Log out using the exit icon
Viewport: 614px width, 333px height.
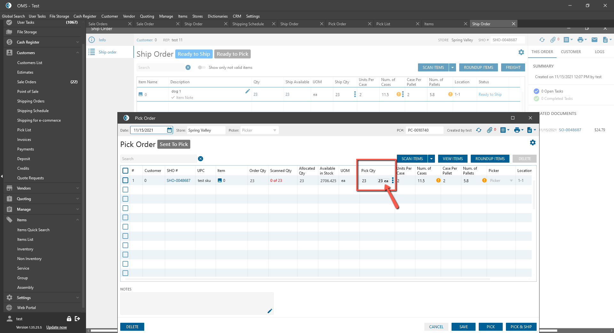pyautogui.click(x=77, y=319)
